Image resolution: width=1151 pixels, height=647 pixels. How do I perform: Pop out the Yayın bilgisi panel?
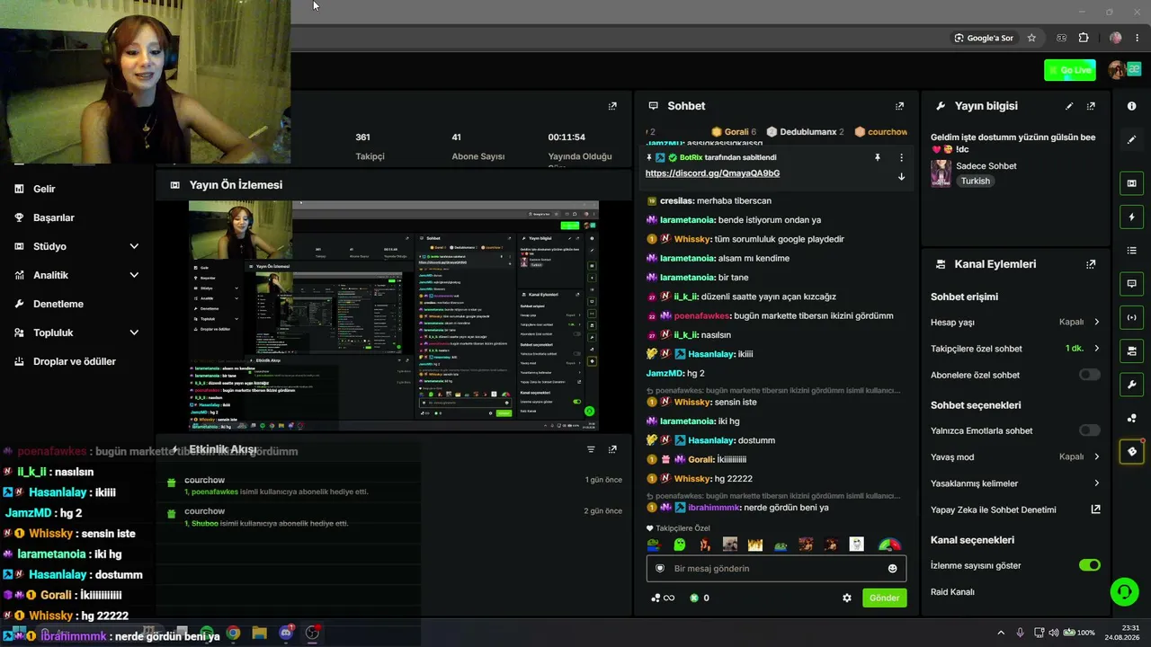pyautogui.click(x=1091, y=106)
